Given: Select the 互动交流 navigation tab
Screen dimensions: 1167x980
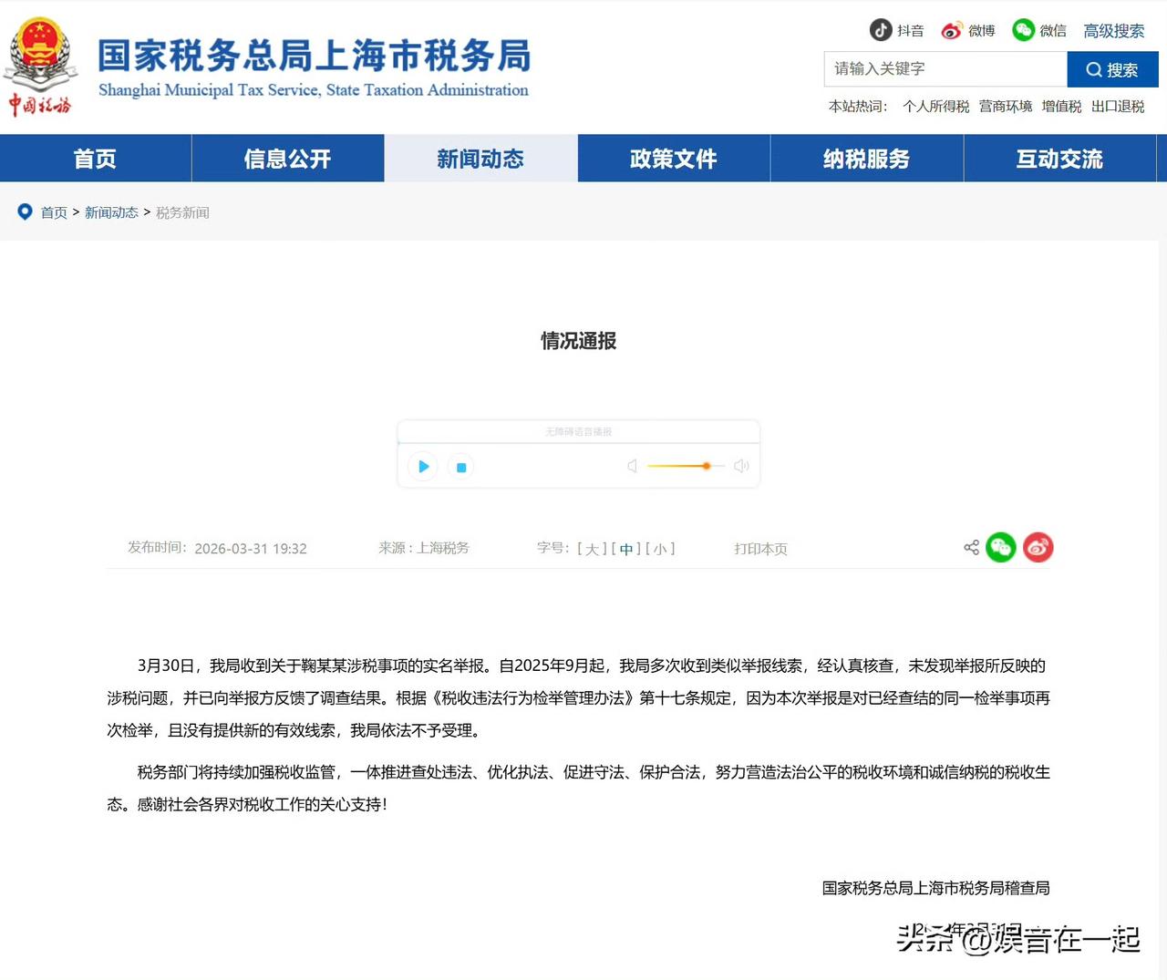Looking at the screenshot, I should [1059, 159].
